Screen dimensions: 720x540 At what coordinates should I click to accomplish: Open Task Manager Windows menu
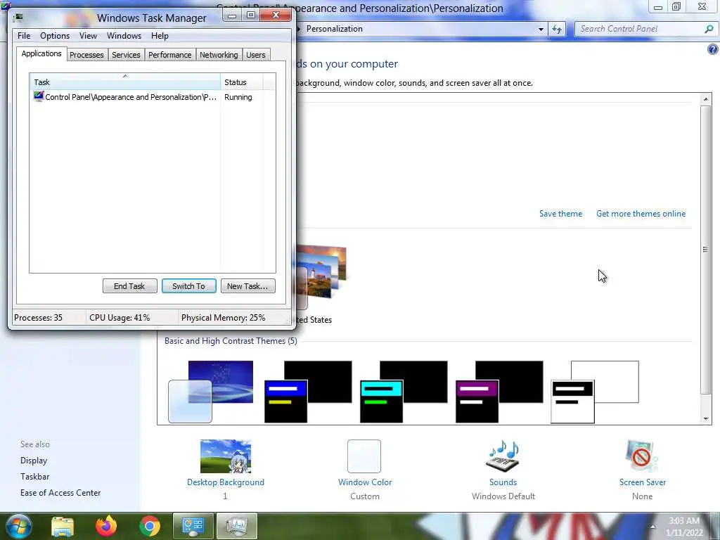(124, 36)
